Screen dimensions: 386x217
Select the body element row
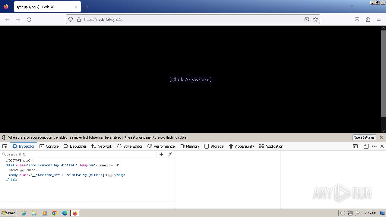(87, 175)
